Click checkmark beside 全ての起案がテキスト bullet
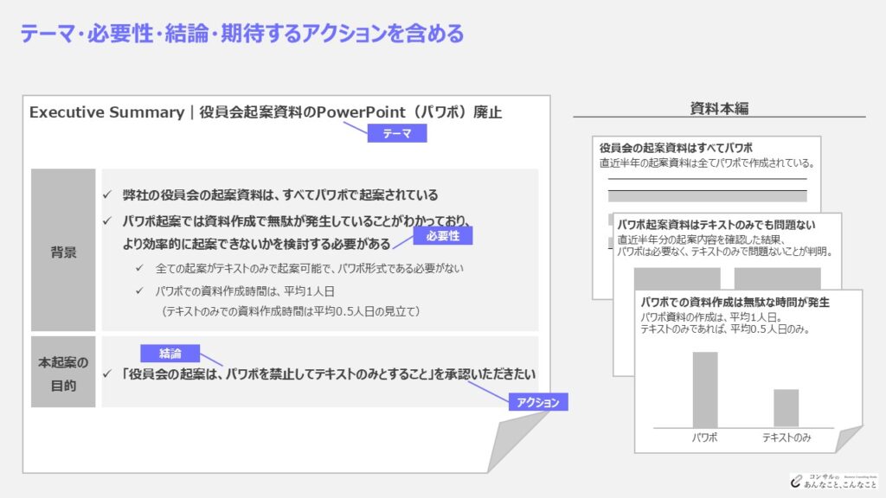Image resolution: width=886 pixels, height=498 pixels. point(139,268)
